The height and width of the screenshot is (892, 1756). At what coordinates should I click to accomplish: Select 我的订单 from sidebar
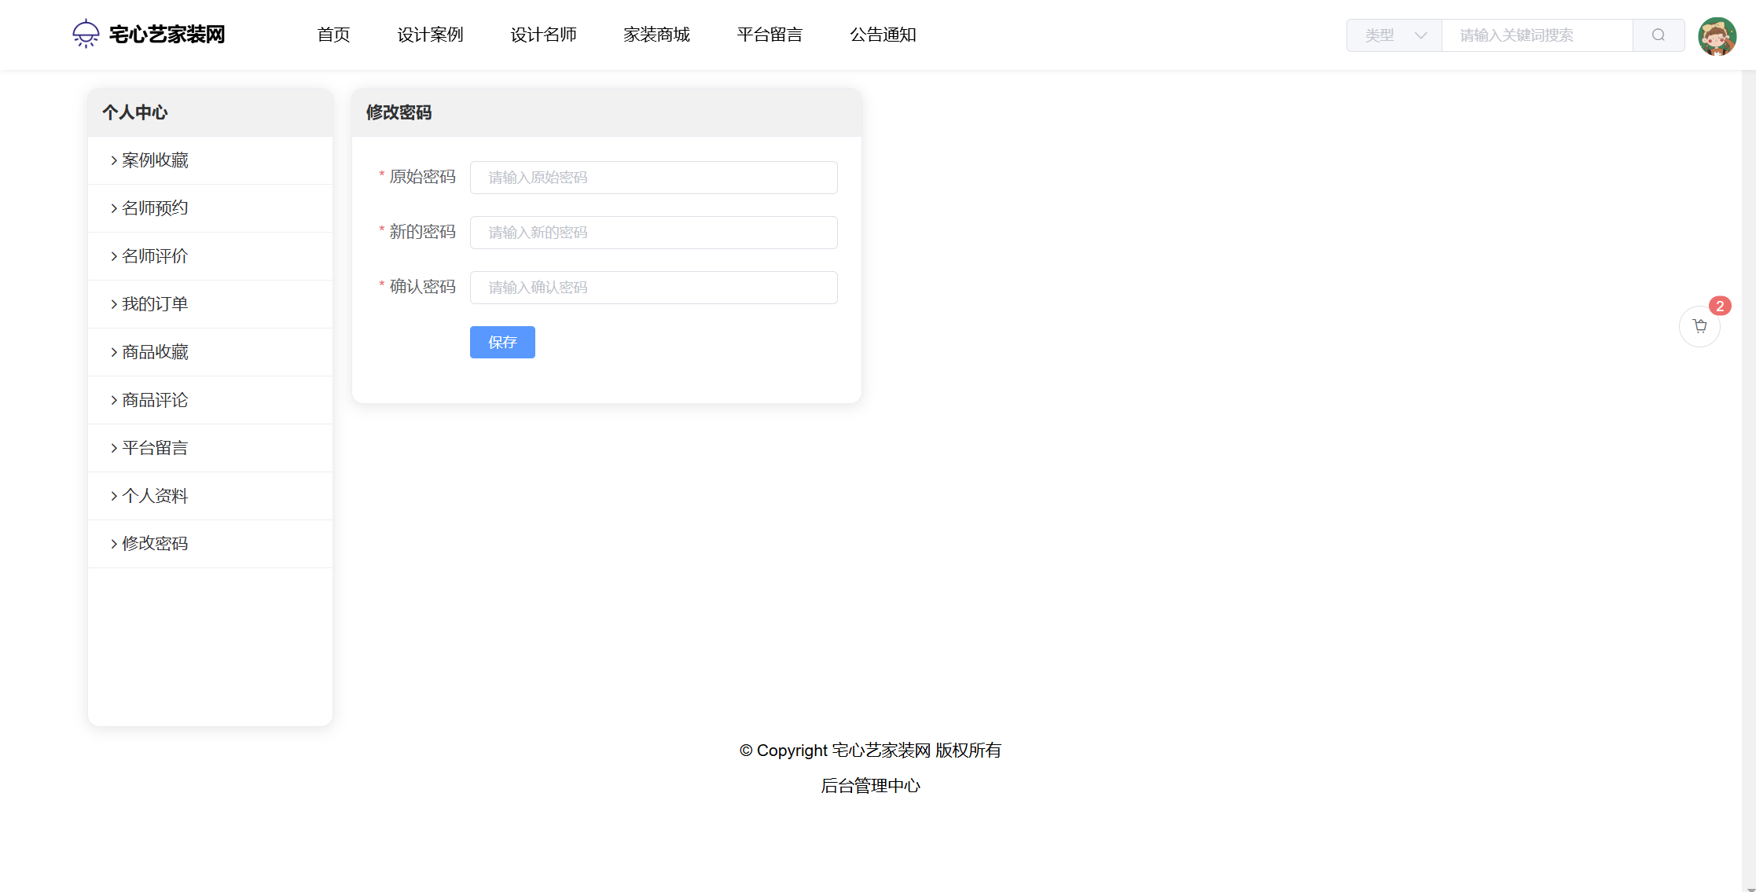point(155,304)
